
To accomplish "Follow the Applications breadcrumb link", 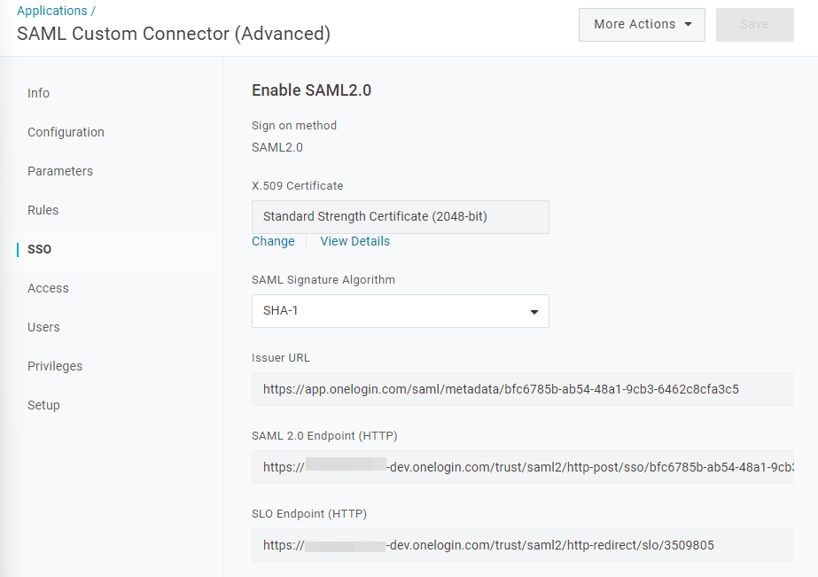I will (x=51, y=10).
